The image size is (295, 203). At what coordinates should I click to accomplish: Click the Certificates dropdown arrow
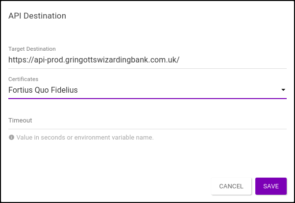click(283, 90)
